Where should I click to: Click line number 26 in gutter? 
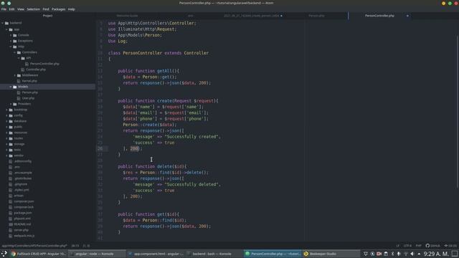pyautogui.click(x=100, y=148)
